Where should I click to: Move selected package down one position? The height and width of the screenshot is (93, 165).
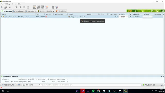(24, 7)
